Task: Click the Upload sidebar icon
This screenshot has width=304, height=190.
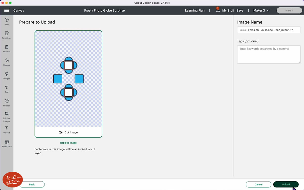Action: [7, 130]
